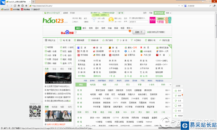Open the browser home page icon
The width and height of the screenshot is (217, 130).
click(19, 6)
